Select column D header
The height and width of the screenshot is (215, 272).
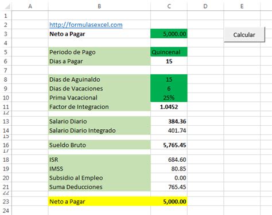pyautogui.click(x=205, y=6)
